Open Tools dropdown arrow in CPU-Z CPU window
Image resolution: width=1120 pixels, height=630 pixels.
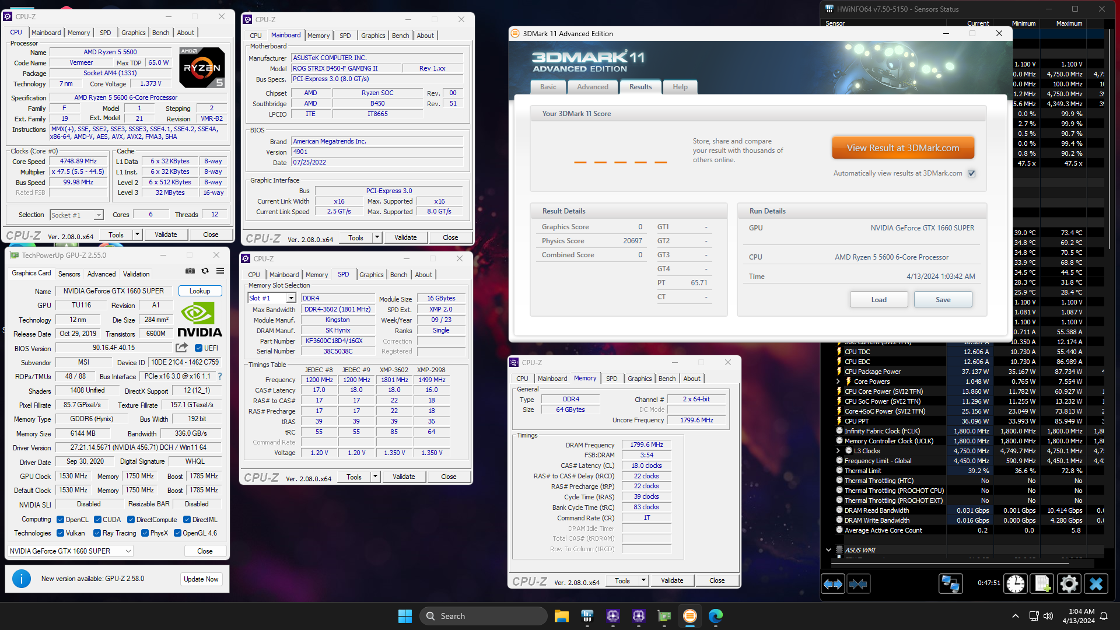click(x=137, y=235)
